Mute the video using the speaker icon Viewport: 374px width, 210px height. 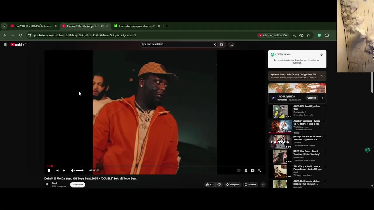pyautogui.click(x=73, y=171)
